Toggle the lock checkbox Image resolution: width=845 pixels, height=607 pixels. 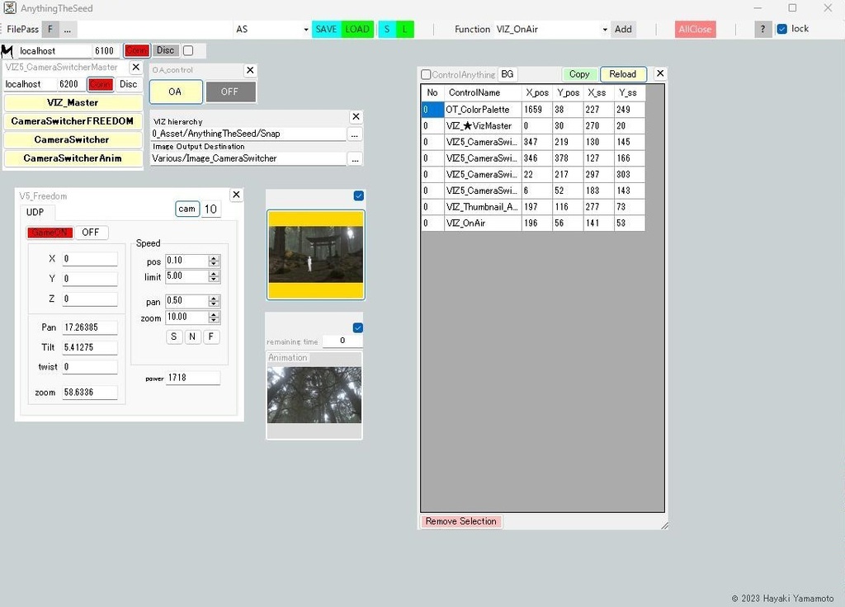(x=782, y=29)
